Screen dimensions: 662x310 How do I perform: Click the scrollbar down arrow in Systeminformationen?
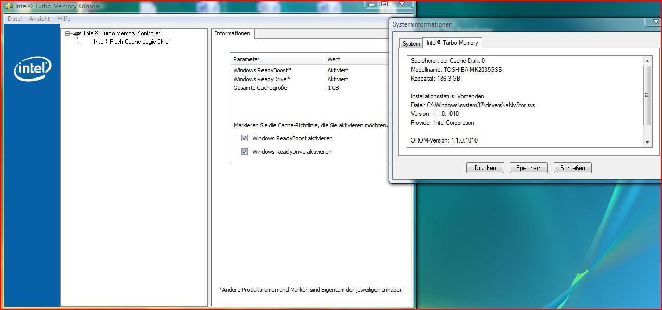coord(647,142)
